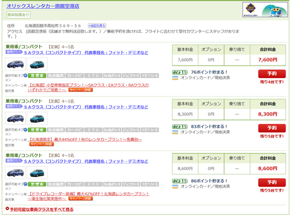
Task: View light blue car thumbnail in 8,600円 listing
Action: click(x=37, y=173)
